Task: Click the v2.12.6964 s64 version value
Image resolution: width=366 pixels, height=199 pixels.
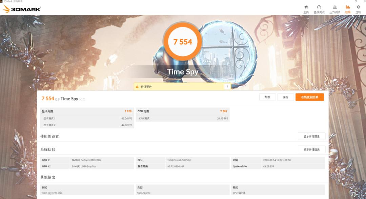Action: coord(176,167)
